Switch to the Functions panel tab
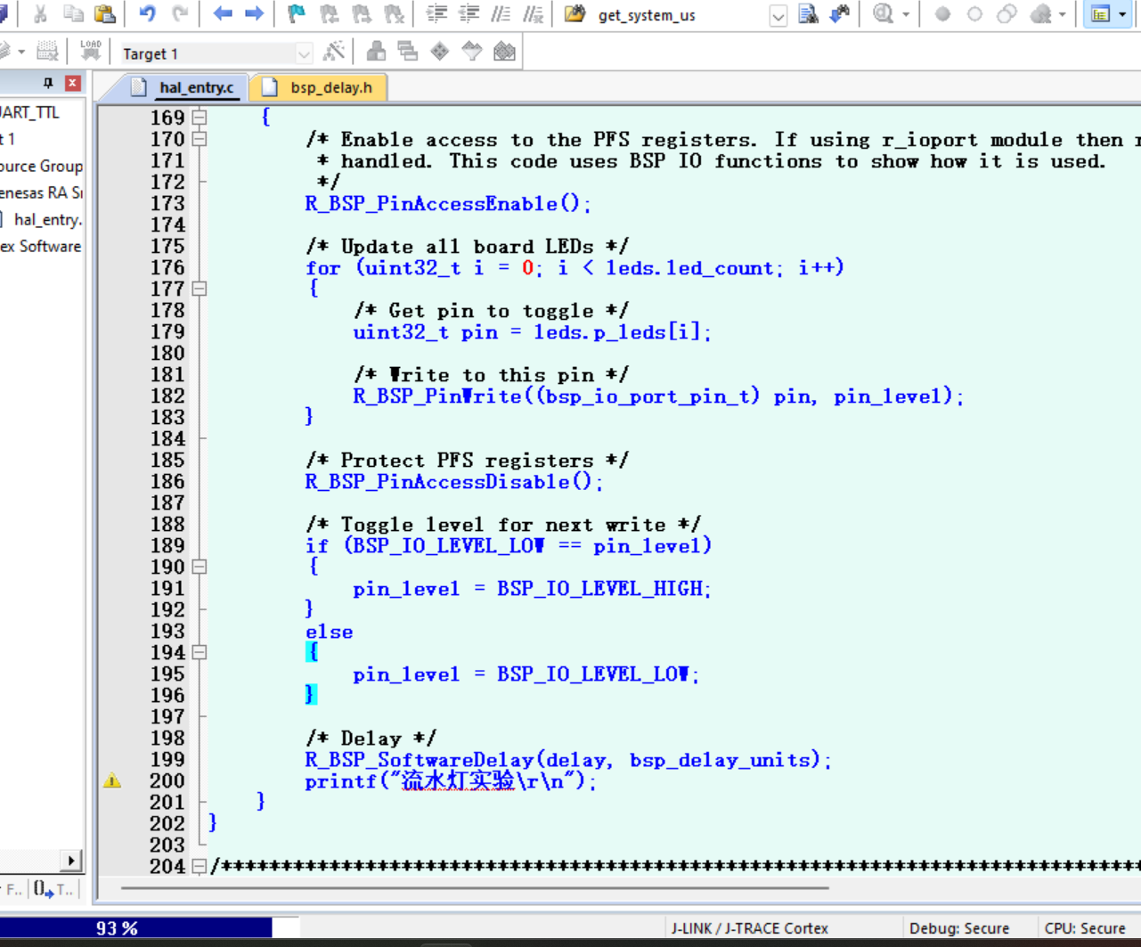Viewport: 1141px width, 947px height. click(x=12, y=889)
